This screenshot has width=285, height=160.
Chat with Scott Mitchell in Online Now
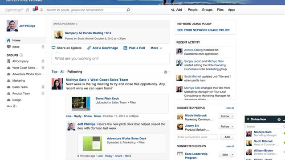point(265,143)
